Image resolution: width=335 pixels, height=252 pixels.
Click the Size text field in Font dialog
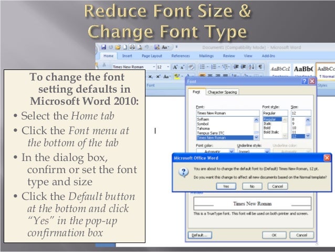[301, 113]
